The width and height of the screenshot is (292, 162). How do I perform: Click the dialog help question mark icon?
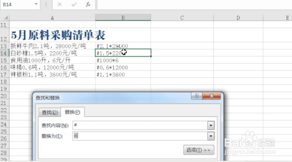197,96
